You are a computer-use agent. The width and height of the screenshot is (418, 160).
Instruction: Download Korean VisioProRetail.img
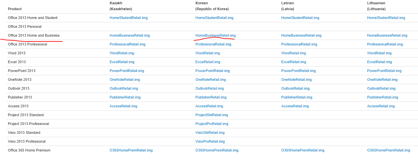(210, 141)
